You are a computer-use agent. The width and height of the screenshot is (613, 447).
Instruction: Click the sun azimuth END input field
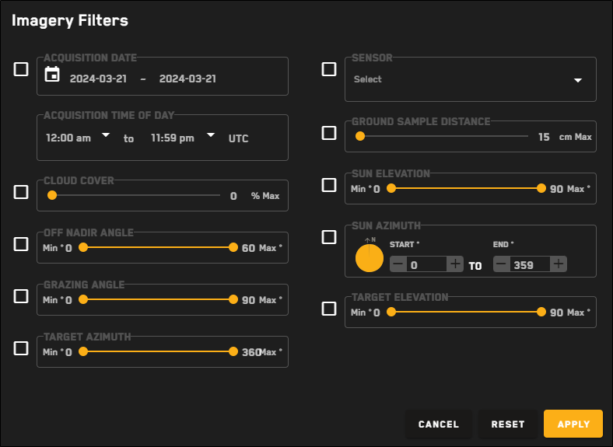[x=529, y=265]
